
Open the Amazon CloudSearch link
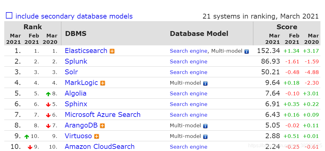(100, 146)
